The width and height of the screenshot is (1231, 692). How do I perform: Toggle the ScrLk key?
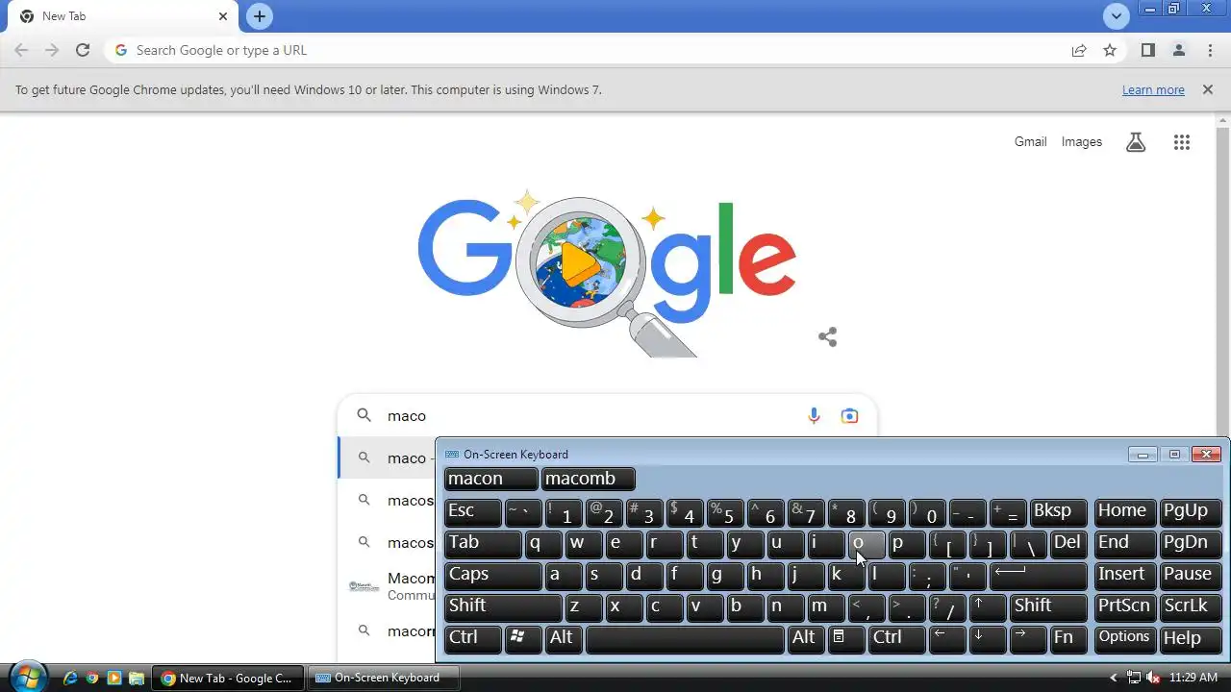(x=1190, y=607)
